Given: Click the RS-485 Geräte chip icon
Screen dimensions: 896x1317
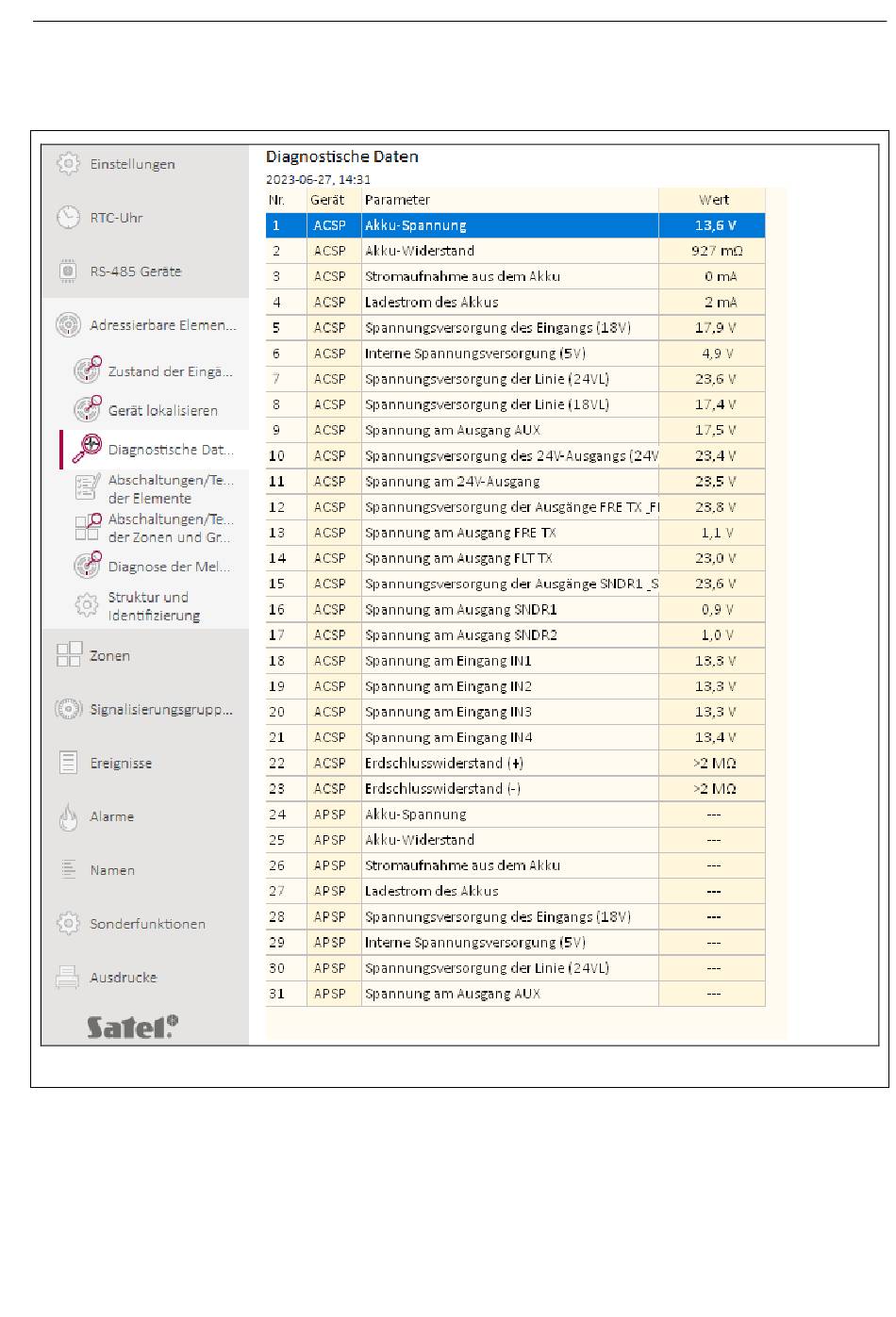Looking at the screenshot, I should click(68, 271).
